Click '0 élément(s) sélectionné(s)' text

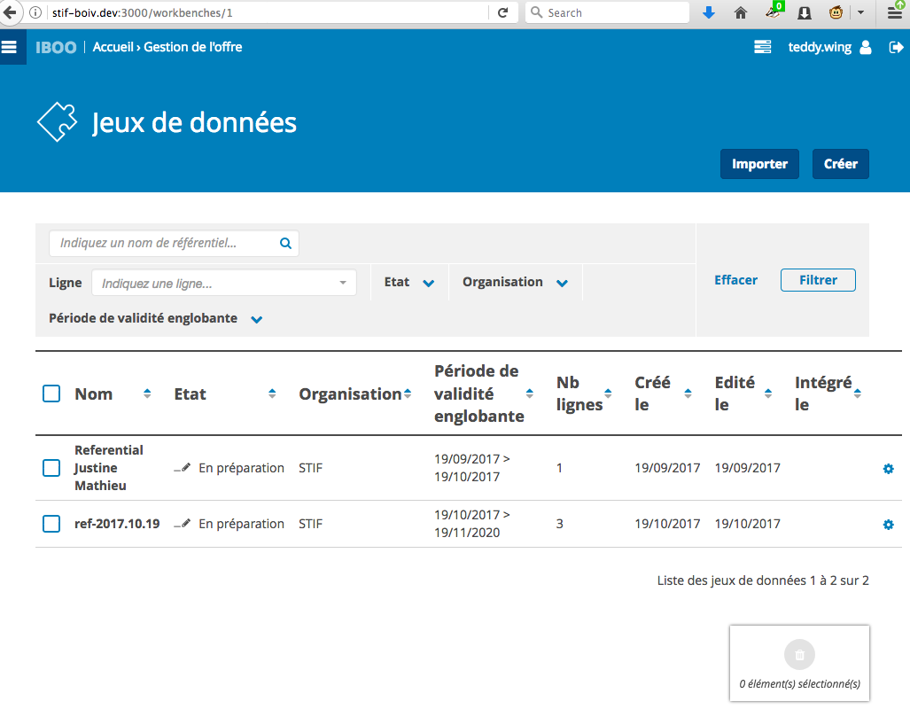click(800, 684)
